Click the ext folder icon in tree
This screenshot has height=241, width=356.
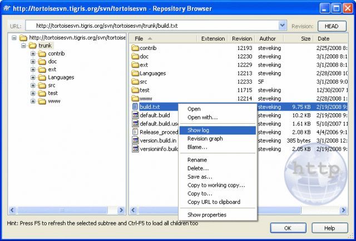(42, 69)
